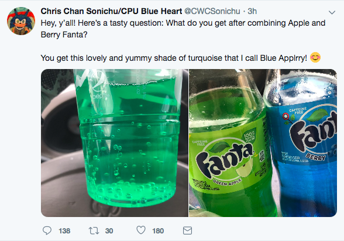The height and width of the screenshot is (241, 344).
Task: Open the tweet options chevron menu
Action: click(x=332, y=12)
